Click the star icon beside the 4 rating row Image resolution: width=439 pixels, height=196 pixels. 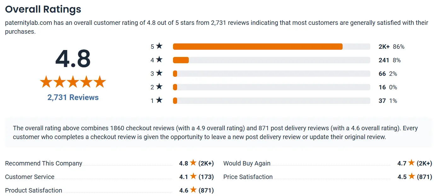click(159, 60)
